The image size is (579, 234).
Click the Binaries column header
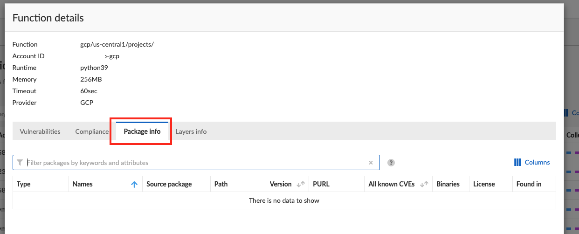coord(448,184)
